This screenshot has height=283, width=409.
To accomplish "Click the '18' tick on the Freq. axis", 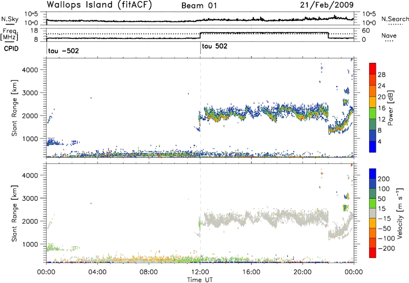I will (34, 31).
